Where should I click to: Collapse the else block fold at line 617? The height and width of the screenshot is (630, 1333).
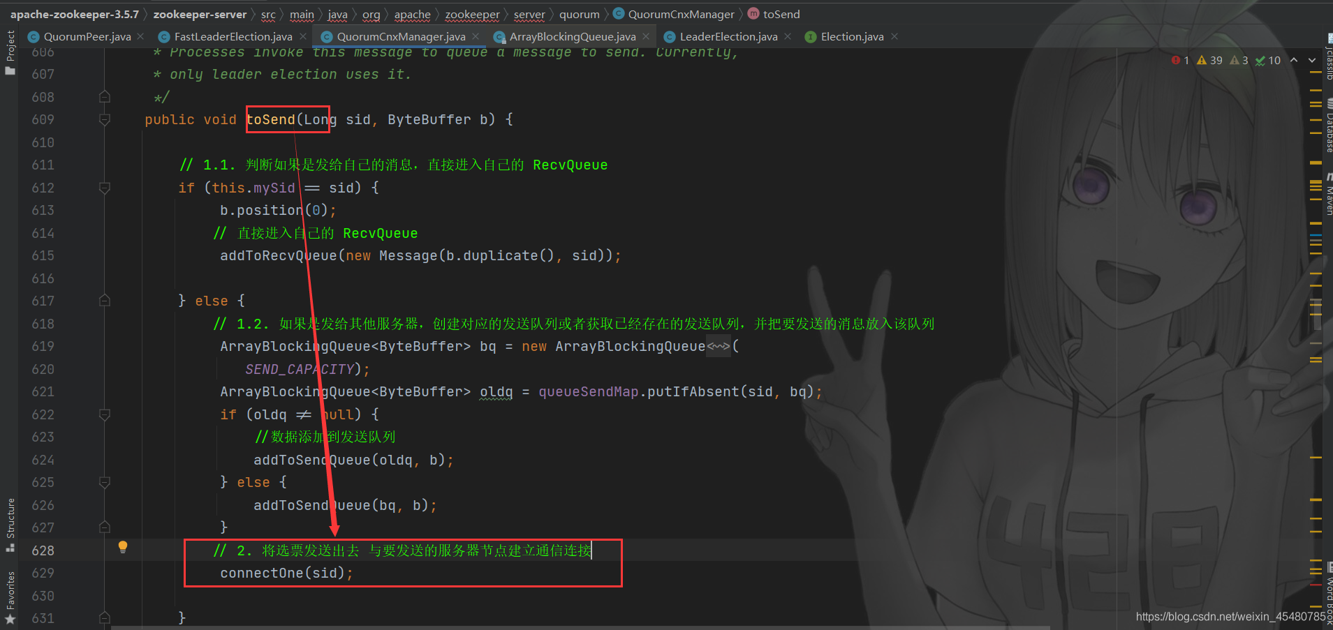click(x=105, y=301)
